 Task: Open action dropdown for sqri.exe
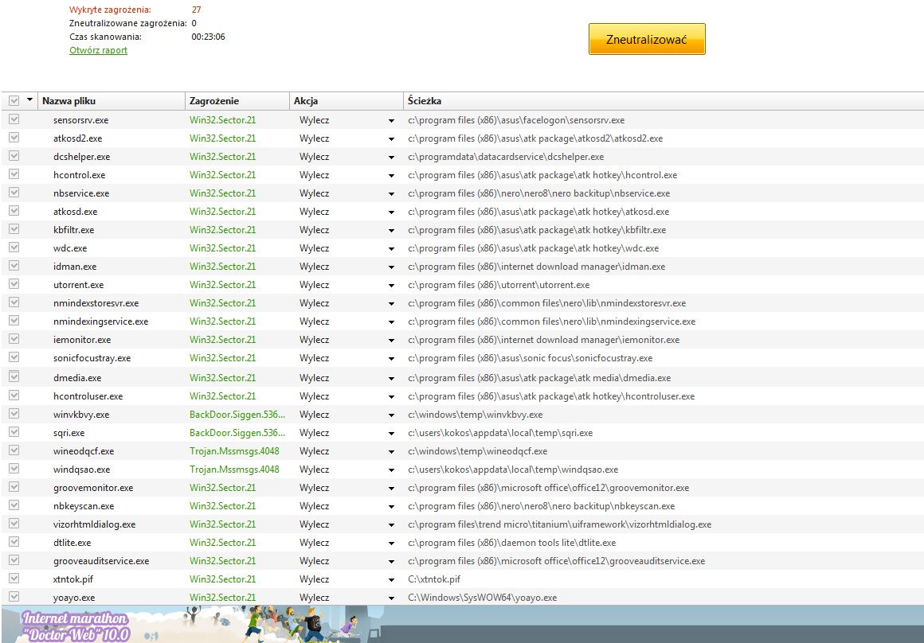(391, 434)
